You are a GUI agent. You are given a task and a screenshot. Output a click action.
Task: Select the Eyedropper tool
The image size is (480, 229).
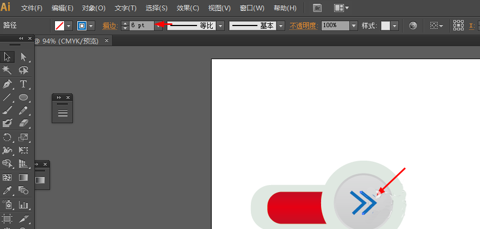(7, 190)
